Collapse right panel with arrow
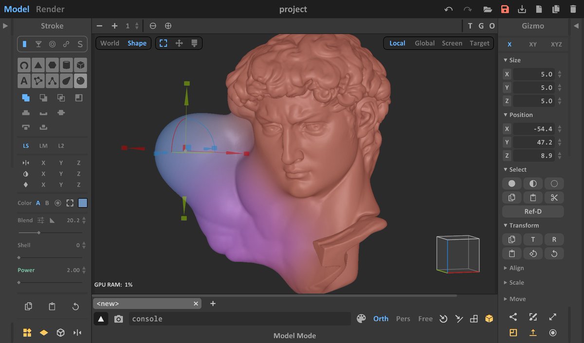 click(576, 26)
